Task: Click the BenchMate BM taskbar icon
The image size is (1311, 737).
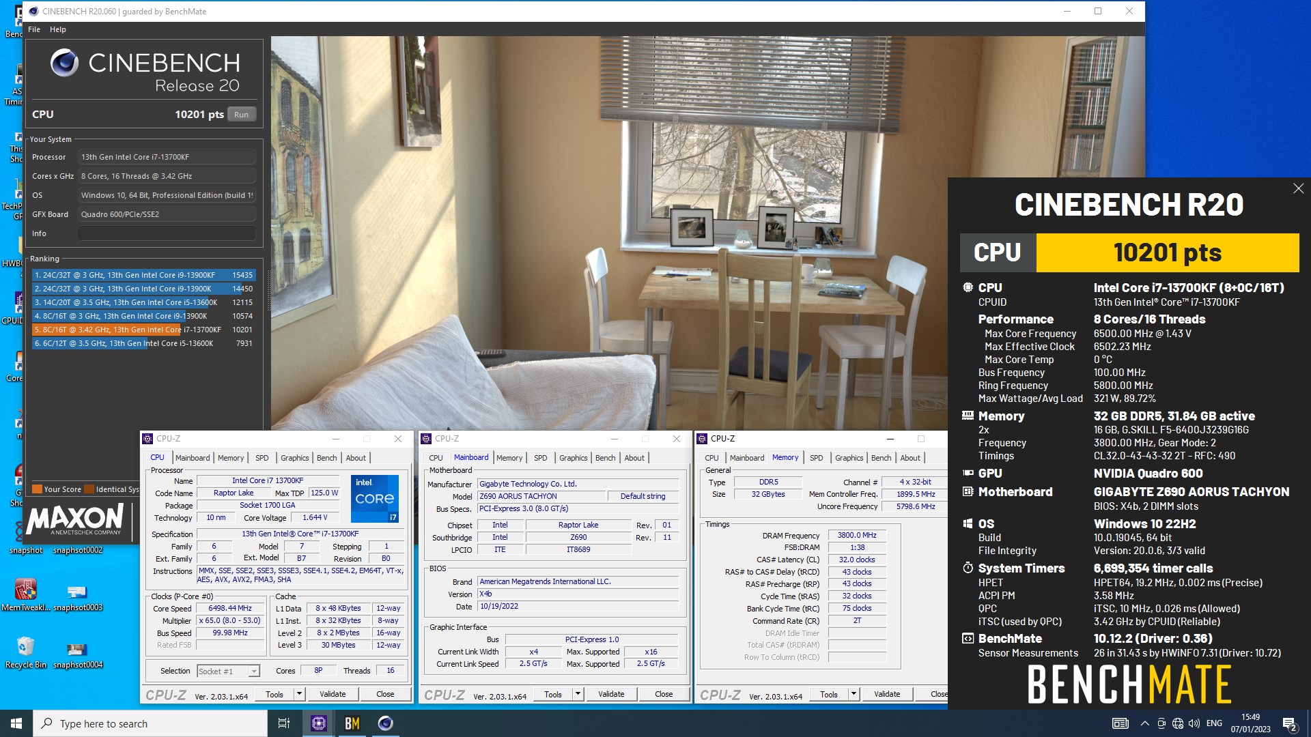Action: point(352,723)
